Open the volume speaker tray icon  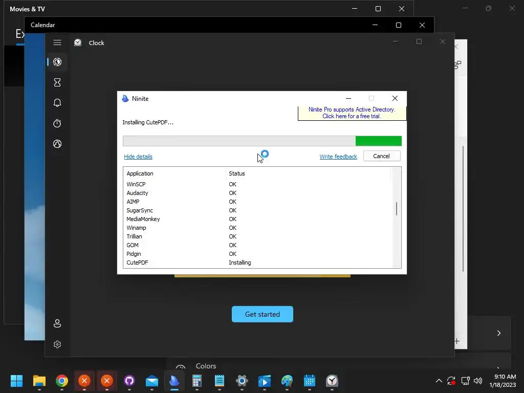point(478,381)
